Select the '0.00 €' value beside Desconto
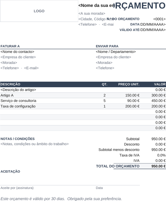The width and height of the screenshot is (166, 201). [160, 144]
